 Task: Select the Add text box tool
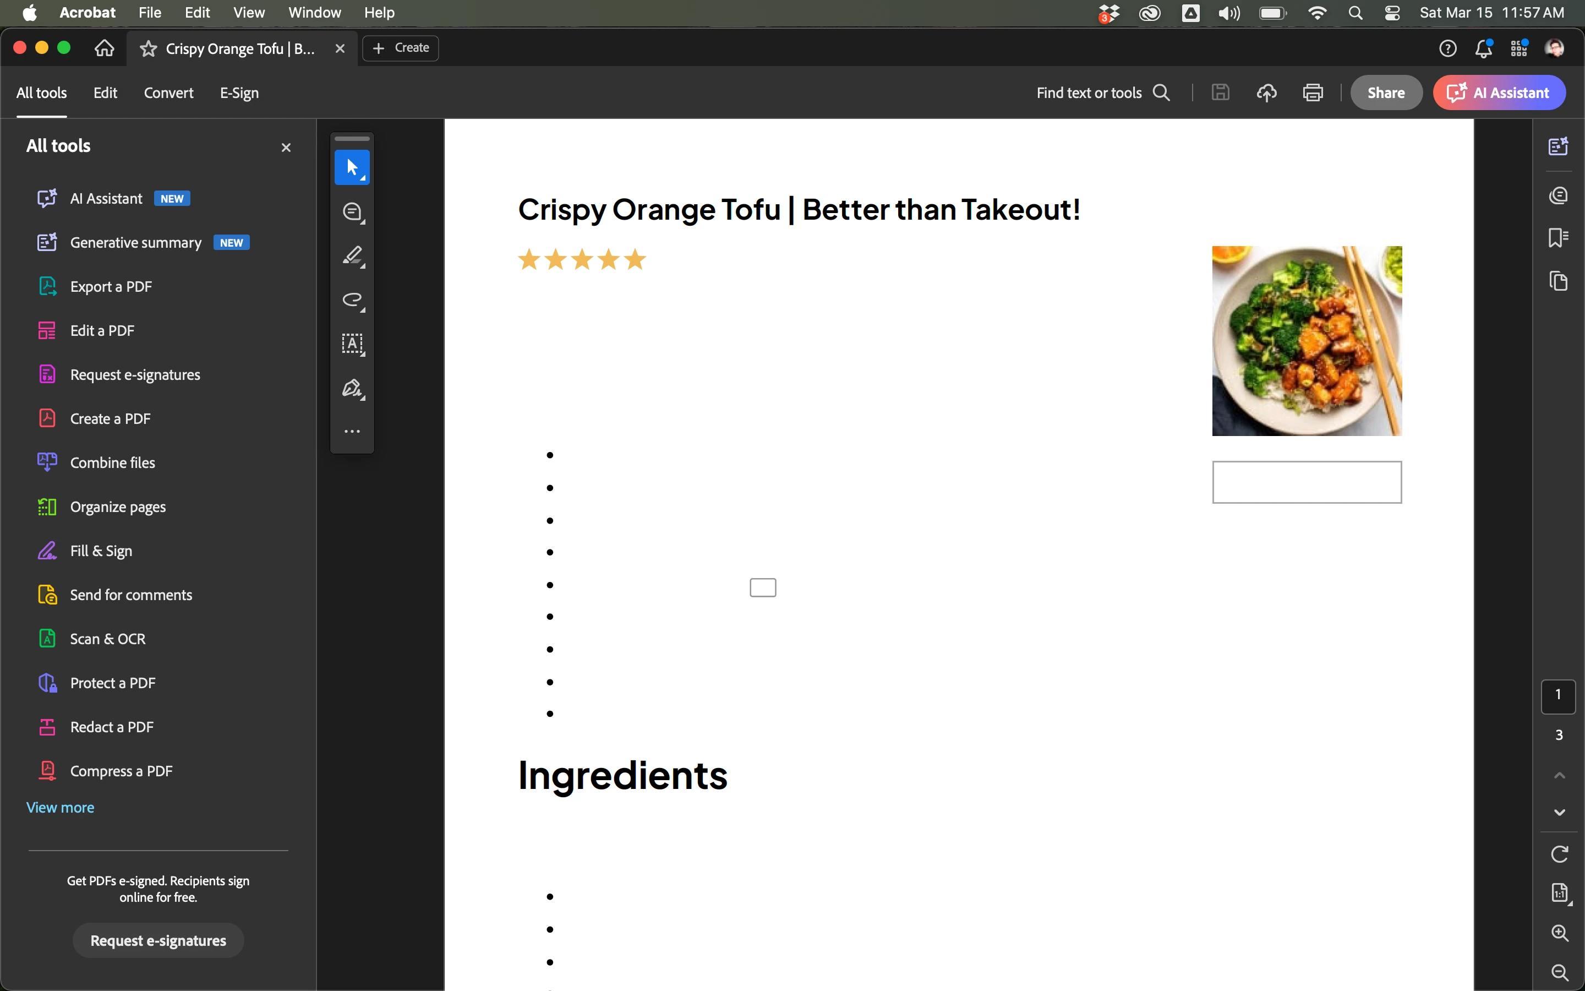[x=352, y=344]
